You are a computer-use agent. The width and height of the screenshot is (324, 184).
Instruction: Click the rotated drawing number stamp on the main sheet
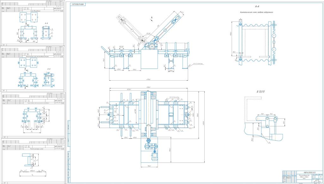click(x=78, y=4)
